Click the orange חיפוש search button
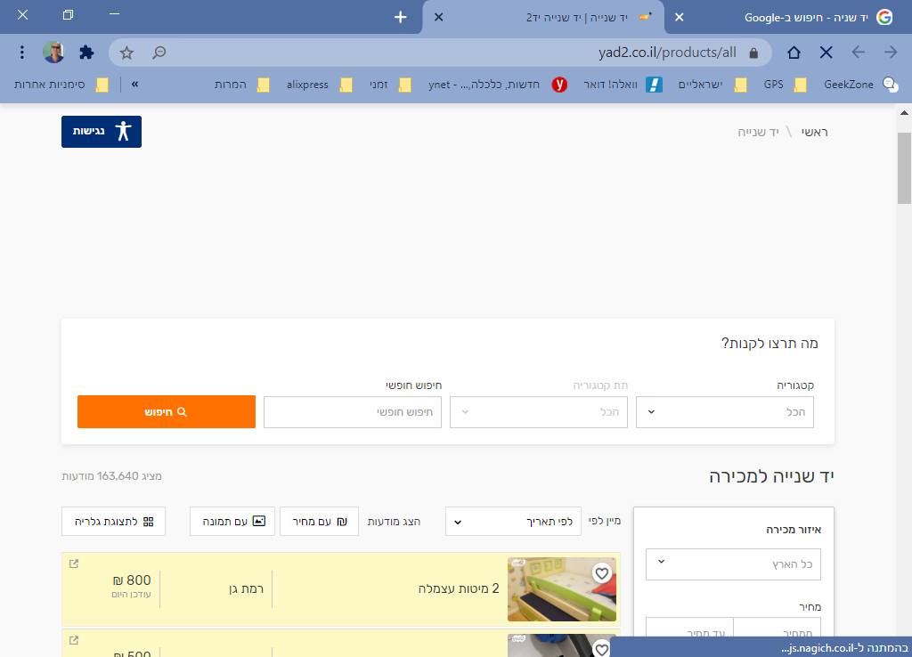 [x=167, y=412]
